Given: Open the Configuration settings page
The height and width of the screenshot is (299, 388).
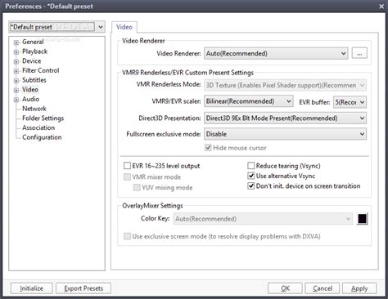Looking at the screenshot, I should click(42, 137).
